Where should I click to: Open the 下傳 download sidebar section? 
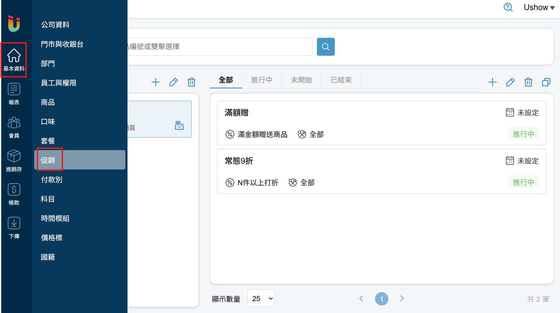click(14, 228)
